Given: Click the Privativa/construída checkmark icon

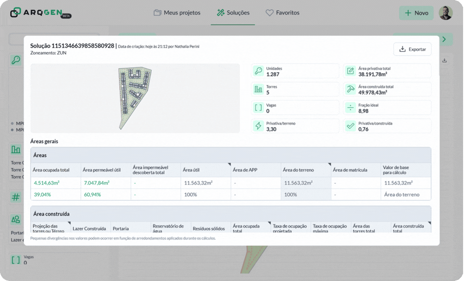Looking at the screenshot, I should click(x=350, y=126).
